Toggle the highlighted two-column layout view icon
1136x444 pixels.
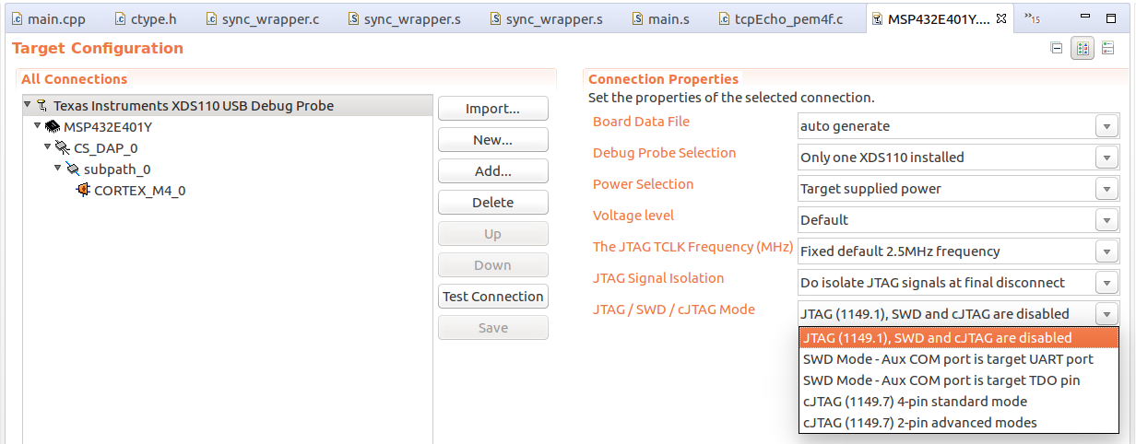tap(1083, 49)
